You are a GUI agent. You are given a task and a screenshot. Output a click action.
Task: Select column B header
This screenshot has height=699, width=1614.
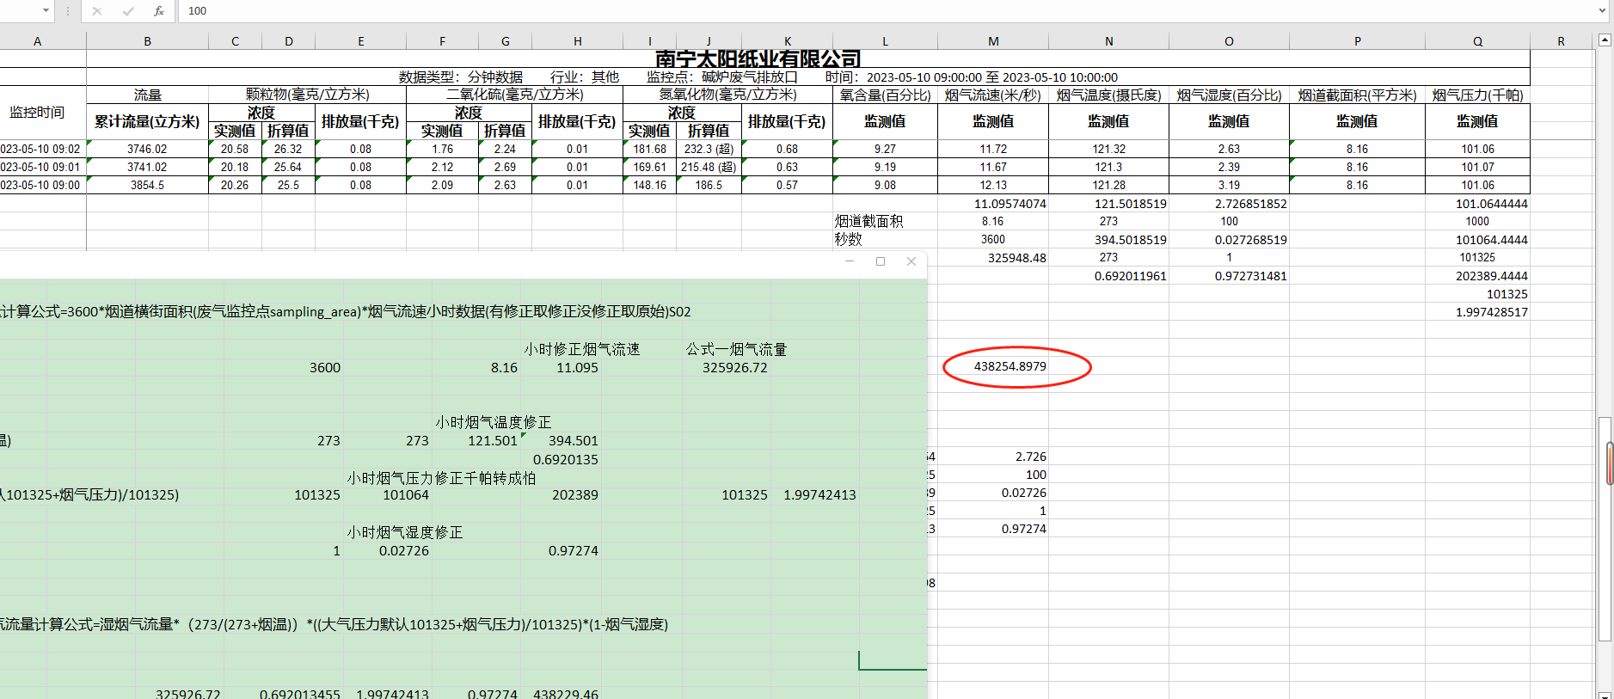click(148, 41)
